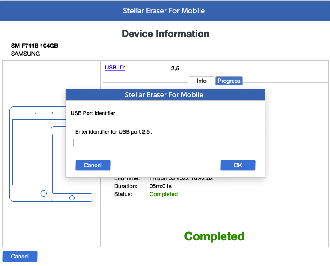The height and width of the screenshot is (266, 330).
Task: Click the Duration label
Action: [x=126, y=186]
